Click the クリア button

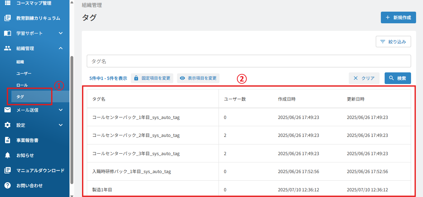pos(364,78)
